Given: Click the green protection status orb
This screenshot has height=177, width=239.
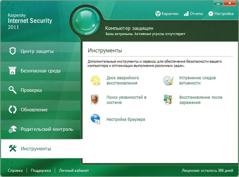Looking at the screenshot, I should [x=86, y=21].
